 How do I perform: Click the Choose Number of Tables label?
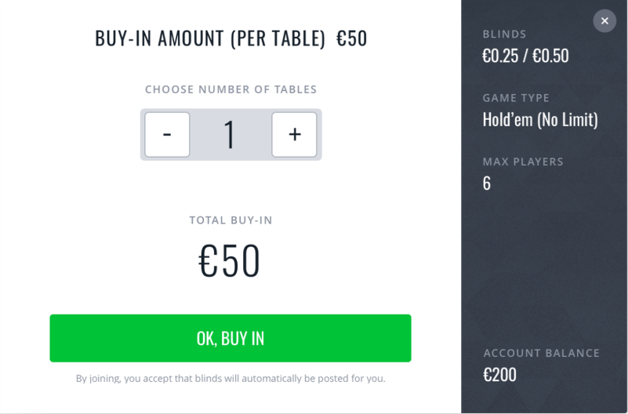click(231, 89)
